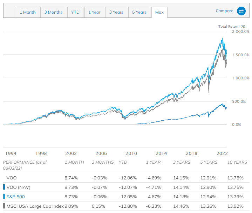Click VOO (NAV) 5 years value 12.90%
Viewport: 252px width, 213px height.
point(208,187)
